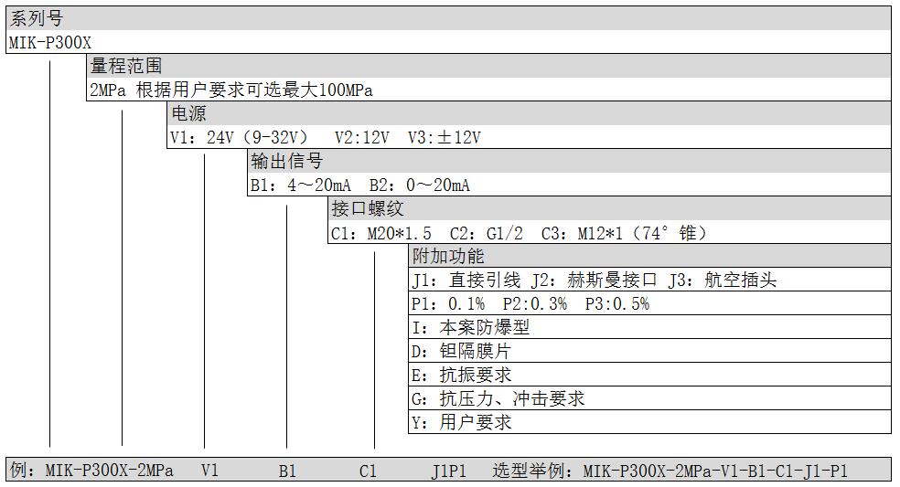Select 'J2：赫斯曼接口' option text
Image resolution: width=900 pixels, height=487 pixels.
[x=595, y=281]
